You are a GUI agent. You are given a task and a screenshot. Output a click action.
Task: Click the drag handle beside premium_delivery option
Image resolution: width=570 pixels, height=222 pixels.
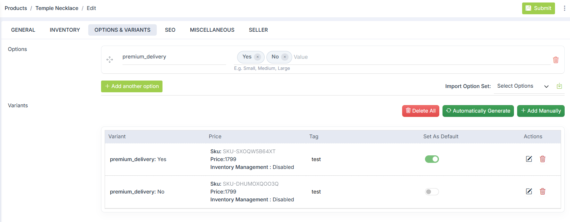(110, 60)
